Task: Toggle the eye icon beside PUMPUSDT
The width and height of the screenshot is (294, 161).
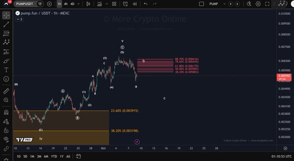Action: click(x=40, y=4)
